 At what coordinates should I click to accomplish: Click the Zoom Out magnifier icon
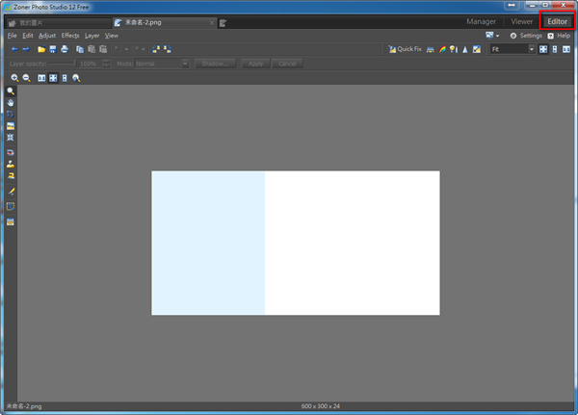pyautogui.click(x=26, y=78)
